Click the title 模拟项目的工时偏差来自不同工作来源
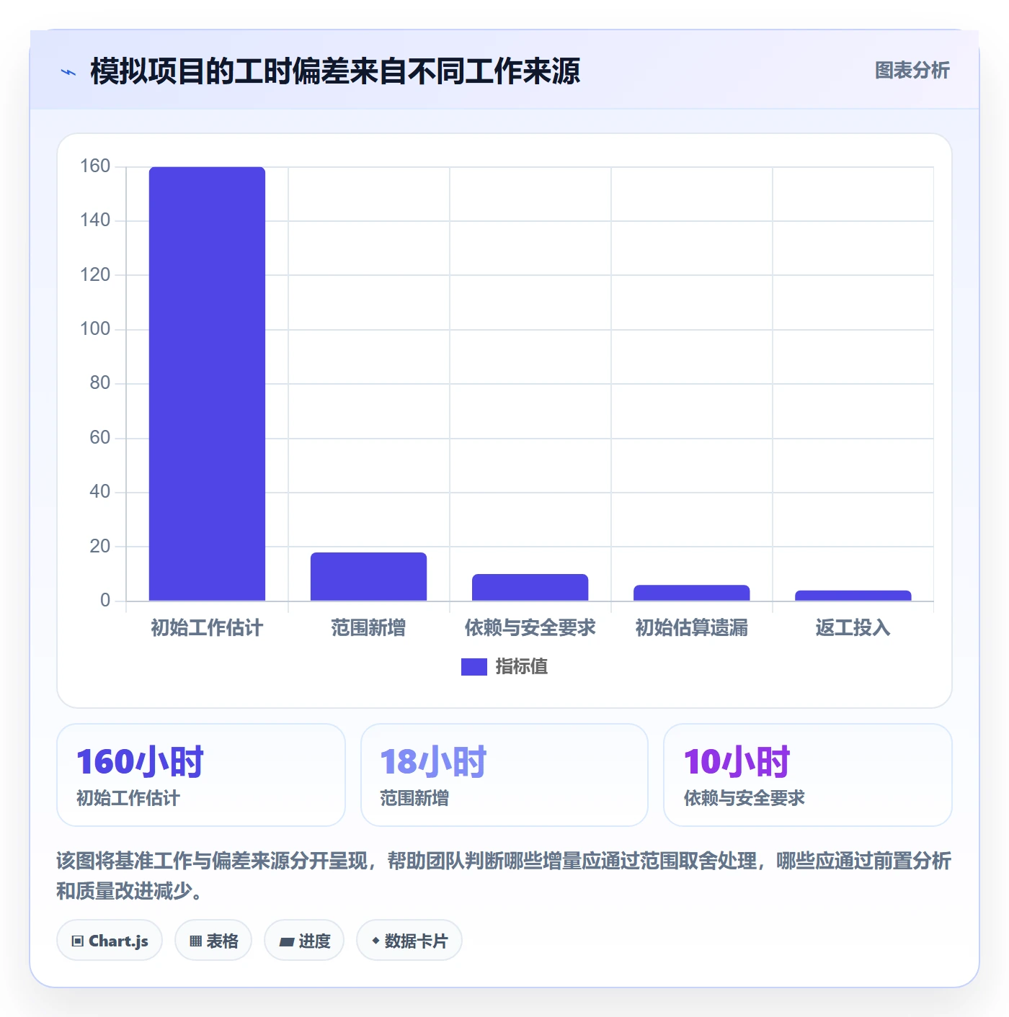Screen dimensions: 1009x1017 click(x=335, y=71)
